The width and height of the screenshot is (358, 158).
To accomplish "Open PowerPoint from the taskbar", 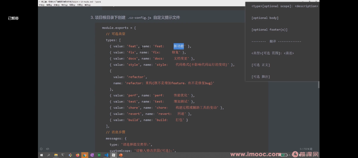I will coord(121,155).
